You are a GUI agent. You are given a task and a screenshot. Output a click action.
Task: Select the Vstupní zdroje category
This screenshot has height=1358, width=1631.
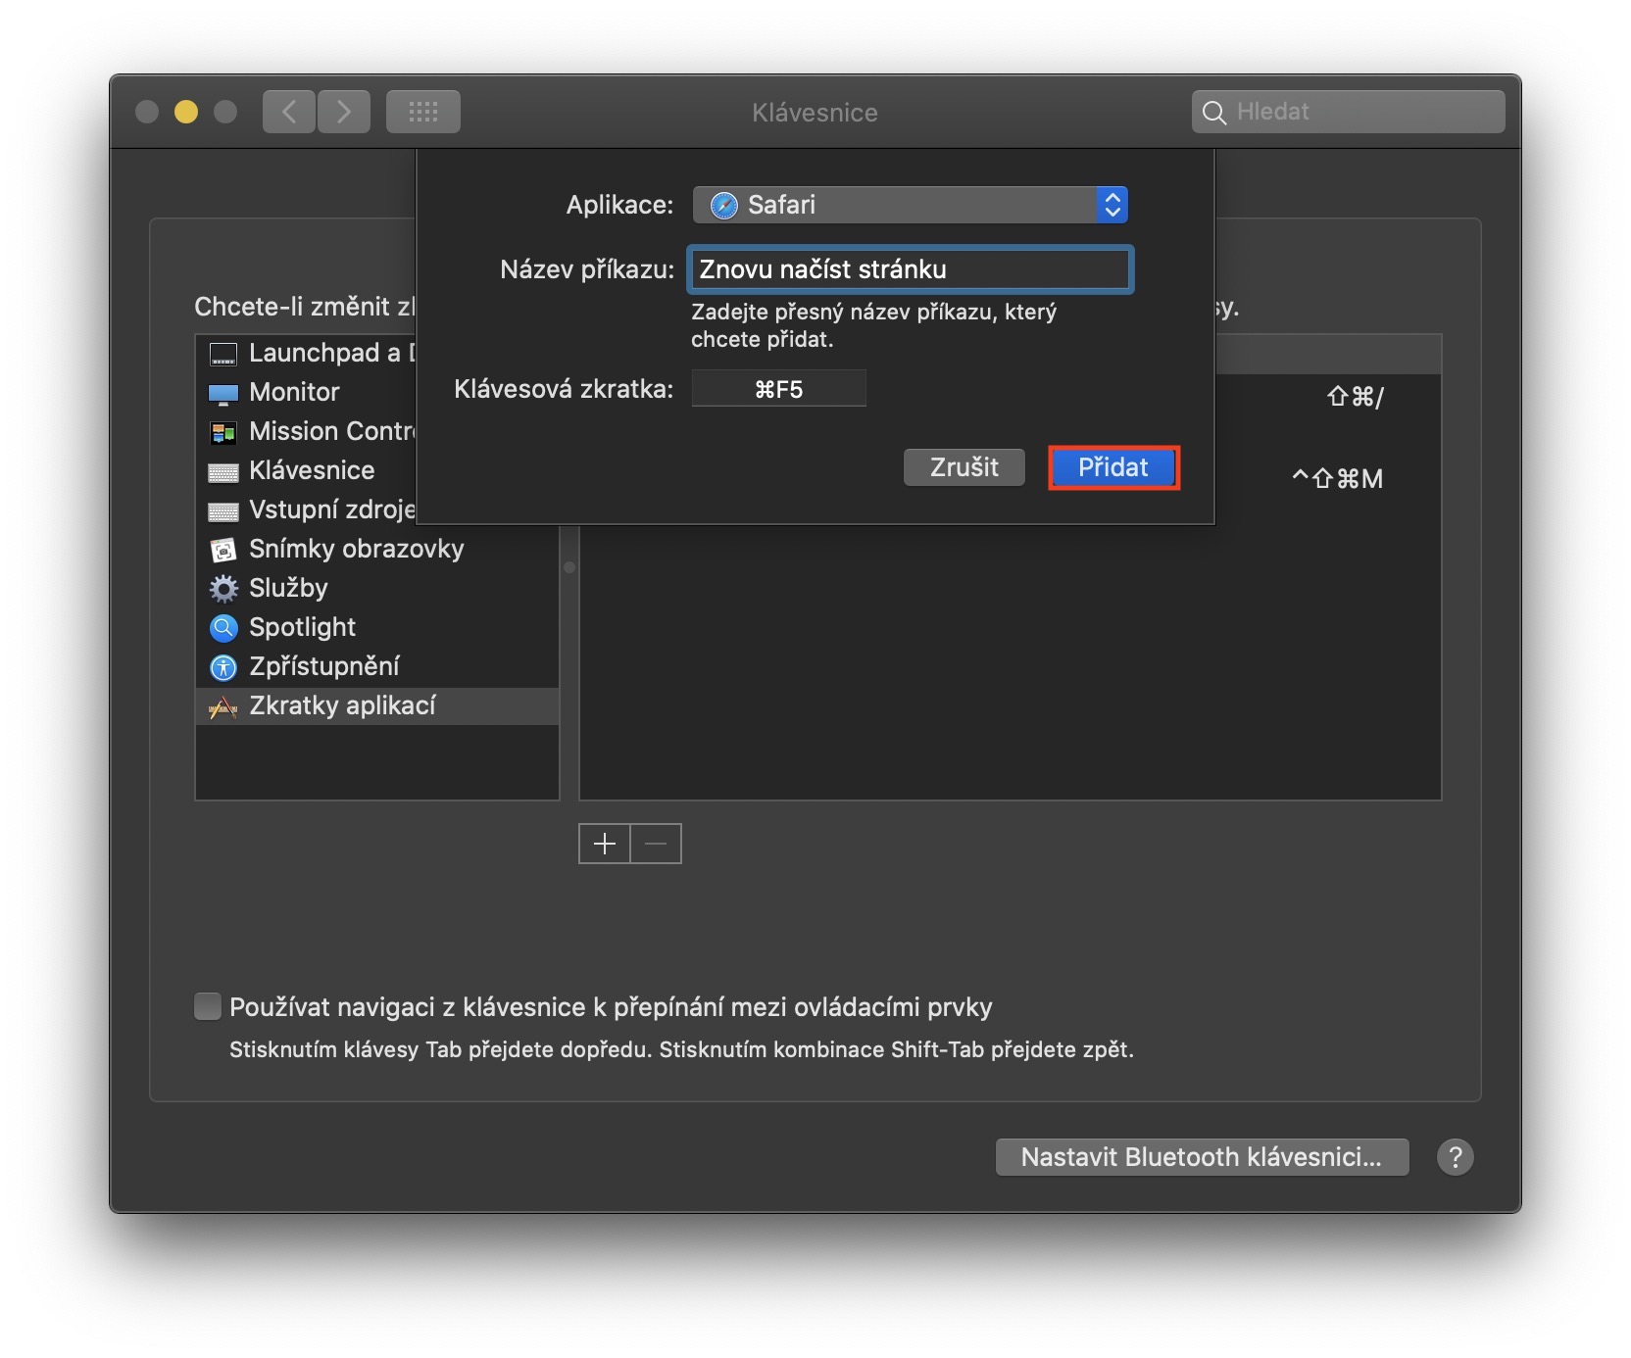(x=306, y=510)
